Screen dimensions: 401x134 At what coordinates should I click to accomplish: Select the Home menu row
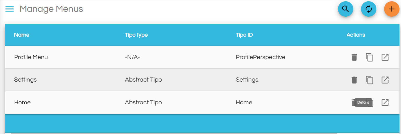[x=202, y=103]
